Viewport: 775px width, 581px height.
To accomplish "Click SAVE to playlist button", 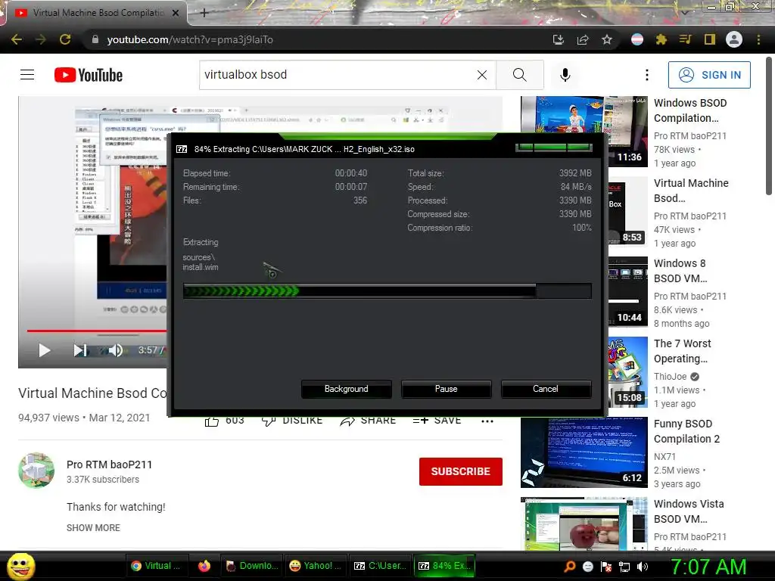I will [x=437, y=421].
